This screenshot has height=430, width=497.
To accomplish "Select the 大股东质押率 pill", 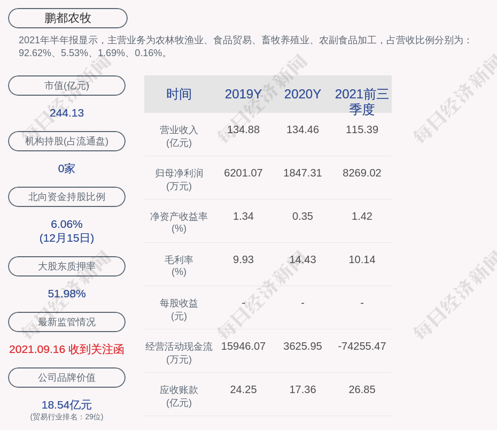I will (x=67, y=266).
